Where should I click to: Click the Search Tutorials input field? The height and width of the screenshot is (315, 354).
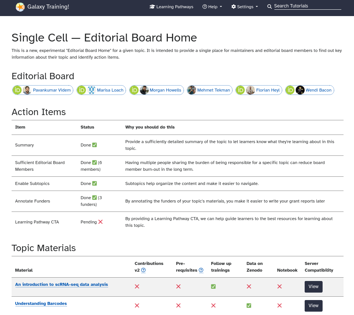point(308,6)
